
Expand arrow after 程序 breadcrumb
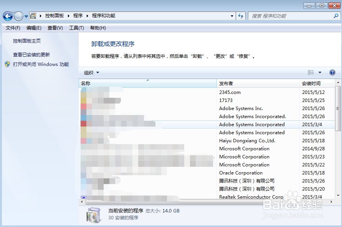(87, 16)
